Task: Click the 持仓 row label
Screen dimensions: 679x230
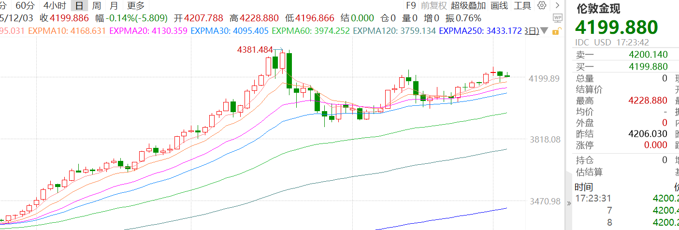Action: point(585,160)
